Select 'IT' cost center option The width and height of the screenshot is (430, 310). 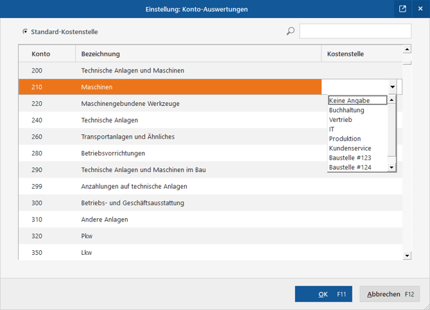click(x=332, y=129)
